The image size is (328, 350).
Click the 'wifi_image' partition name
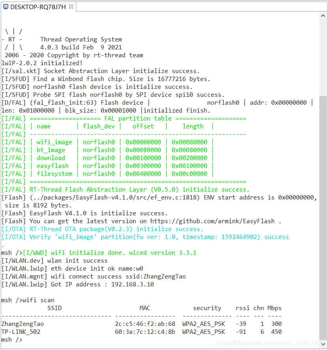point(54,142)
